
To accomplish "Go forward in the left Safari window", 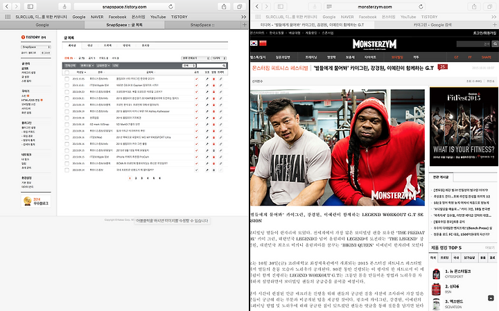I will click(16, 6).
